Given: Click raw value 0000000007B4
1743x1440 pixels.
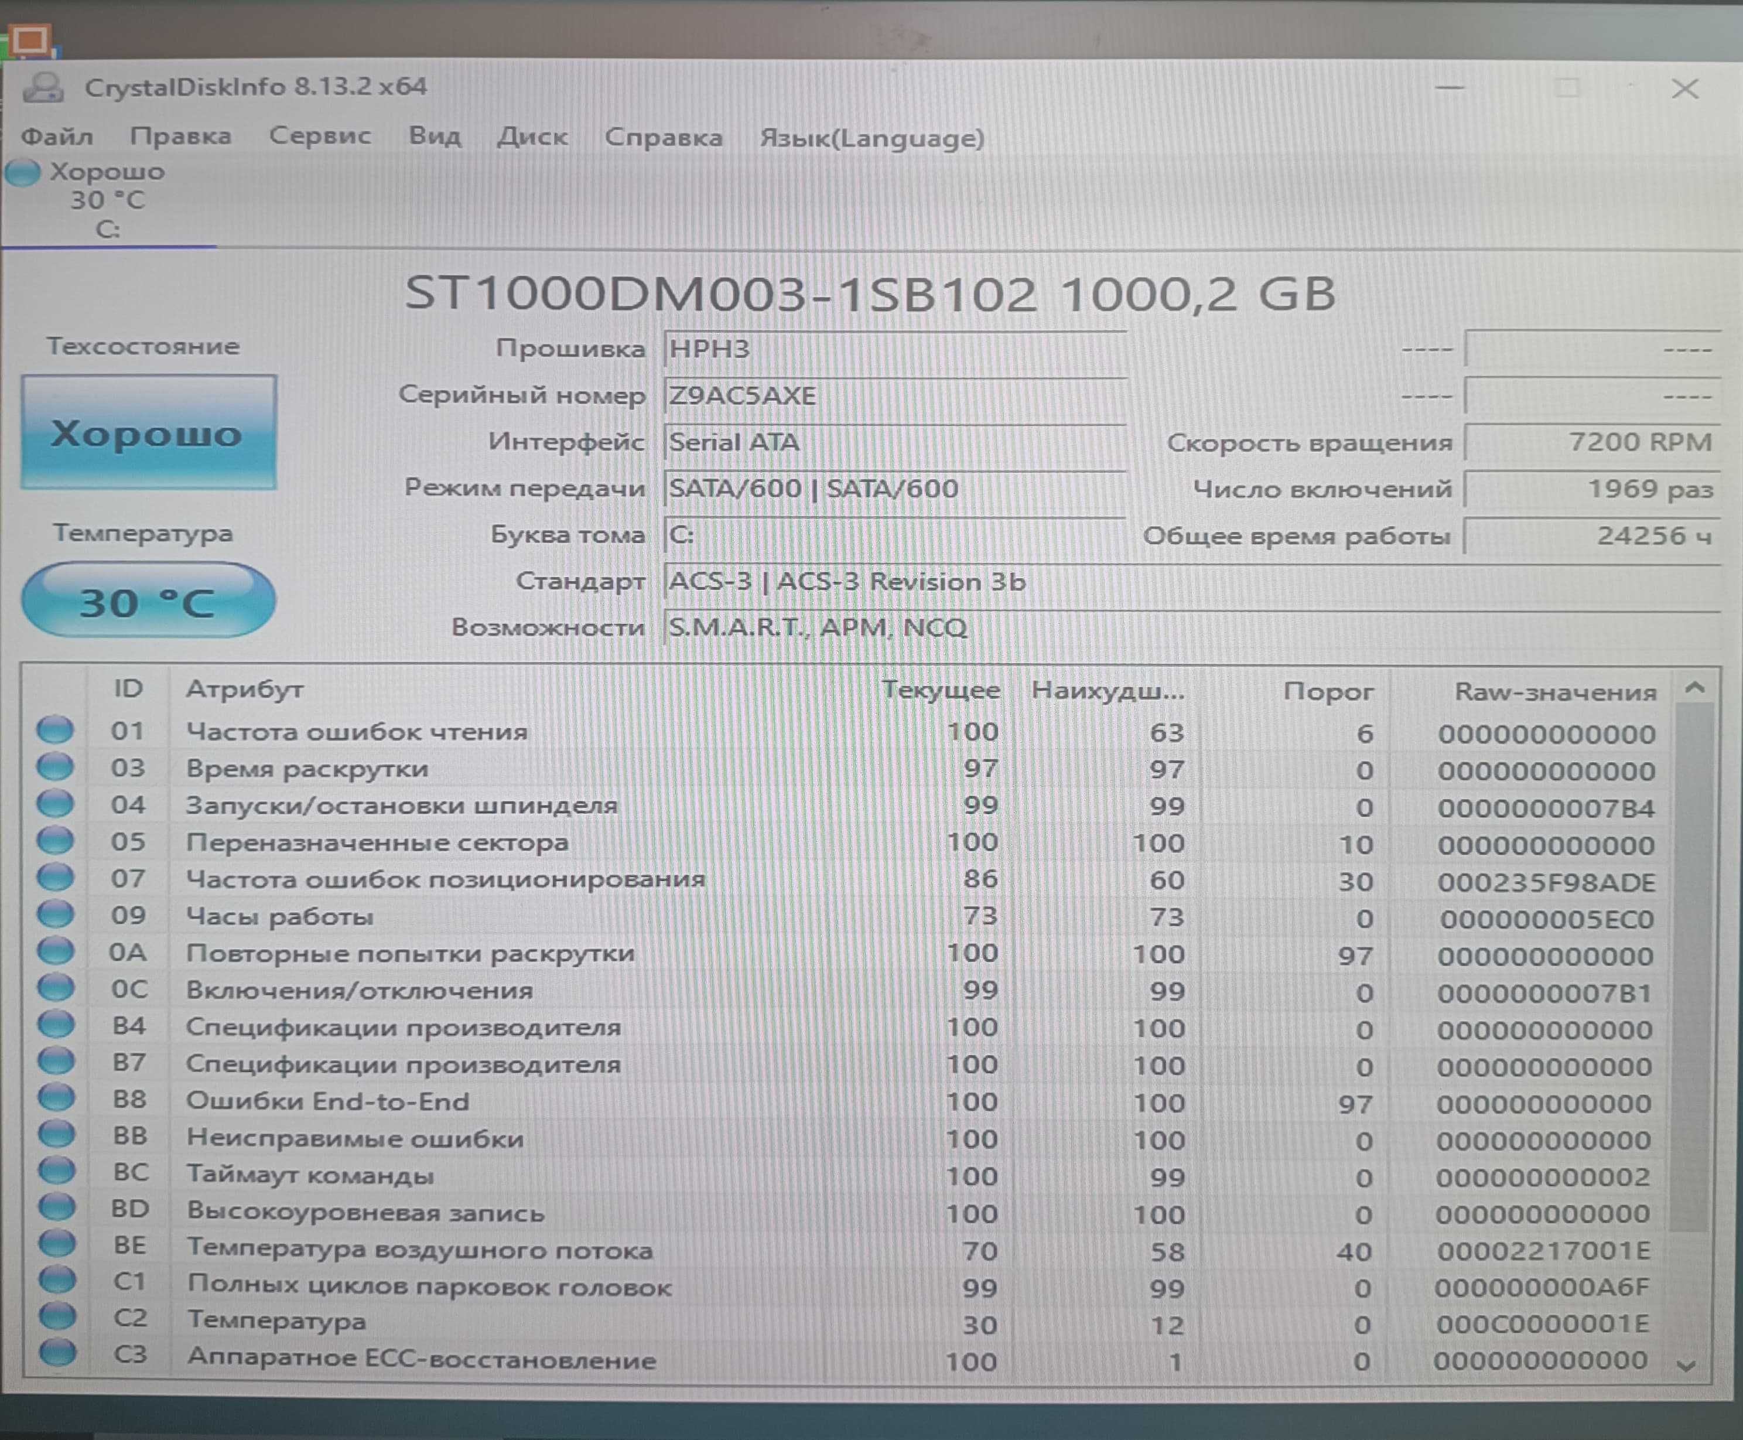Looking at the screenshot, I should click(x=1547, y=808).
